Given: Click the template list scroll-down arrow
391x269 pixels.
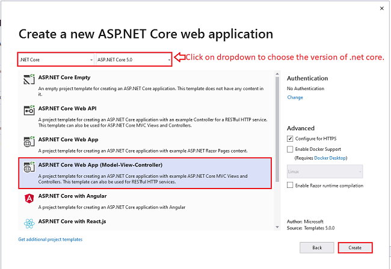Looking at the screenshot, I should tap(277, 227).
